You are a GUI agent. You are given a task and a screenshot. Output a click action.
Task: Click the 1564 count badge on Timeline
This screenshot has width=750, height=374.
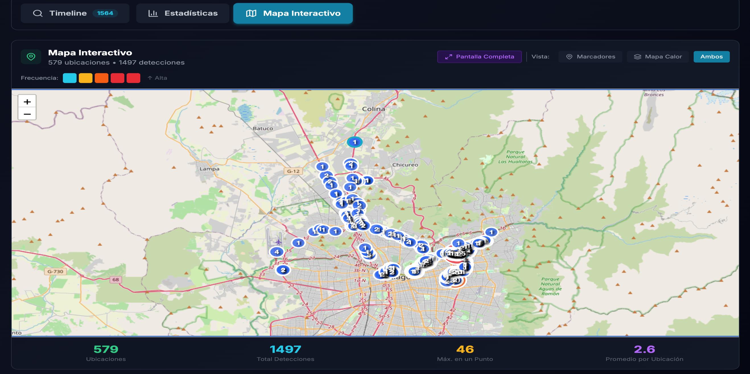tap(105, 13)
